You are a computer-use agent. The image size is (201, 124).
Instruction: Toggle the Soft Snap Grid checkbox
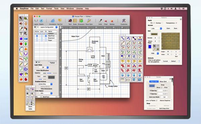[171, 108]
